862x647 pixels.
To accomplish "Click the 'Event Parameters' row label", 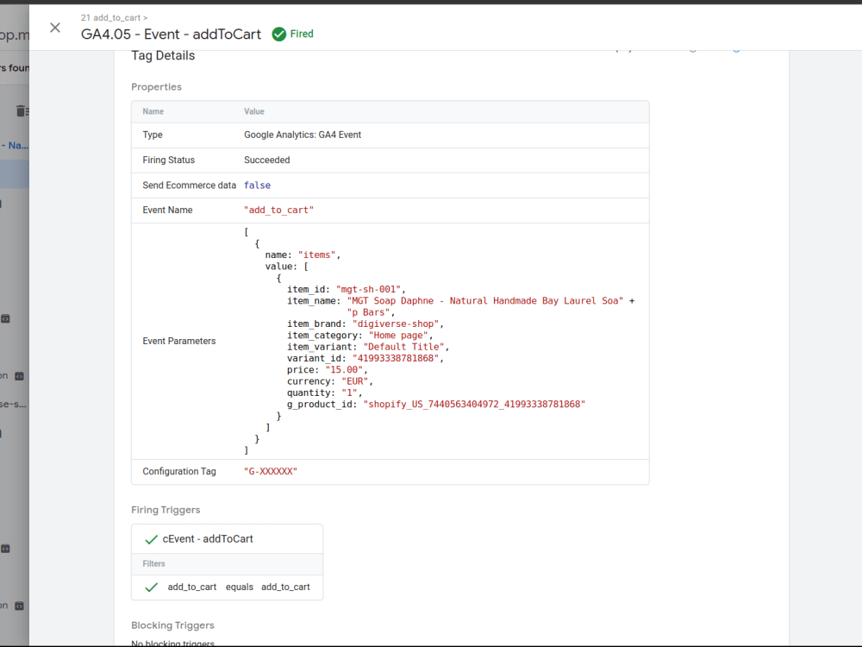I will 178,341.
